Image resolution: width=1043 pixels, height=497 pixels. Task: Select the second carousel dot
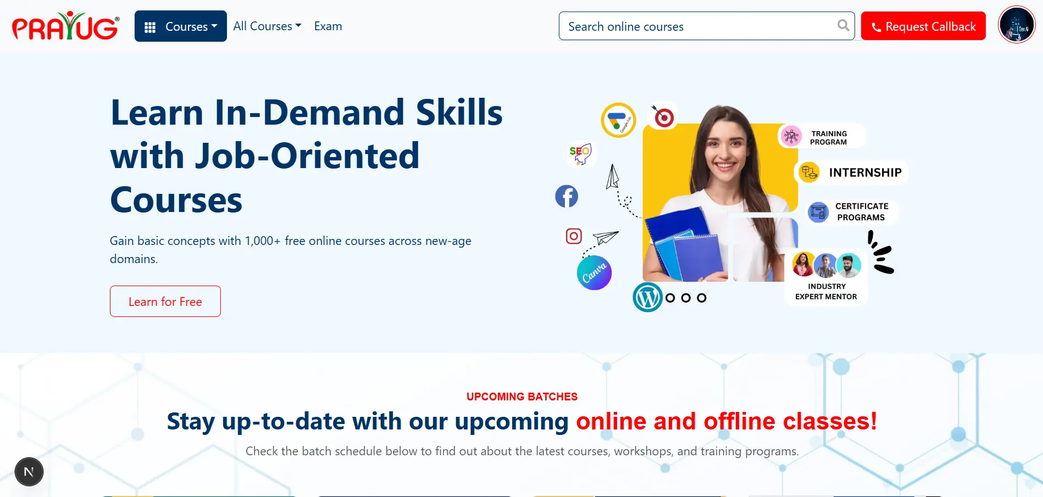point(685,298)
